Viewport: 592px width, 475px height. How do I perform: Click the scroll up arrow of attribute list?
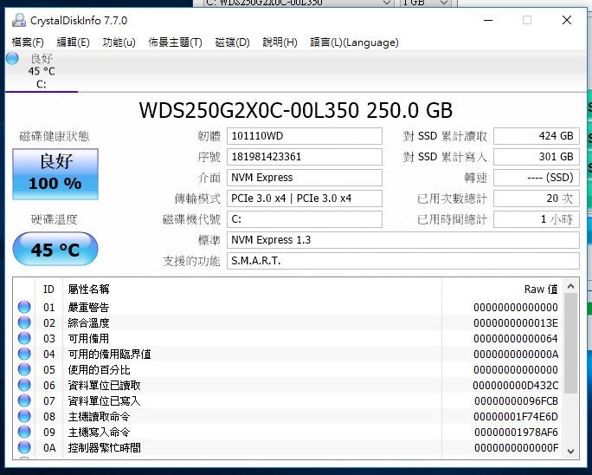571,287
